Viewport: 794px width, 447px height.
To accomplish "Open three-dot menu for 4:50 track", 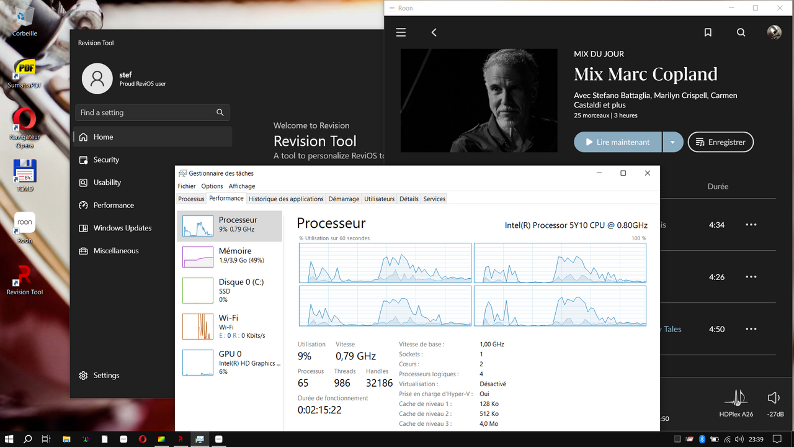I will pyautogui.click(x=751, y=329).
